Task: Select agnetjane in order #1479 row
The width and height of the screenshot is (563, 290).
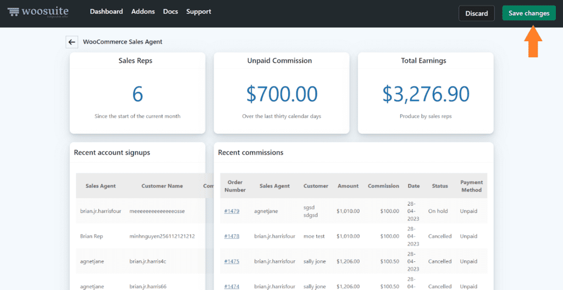Action: tap(266, 211)
